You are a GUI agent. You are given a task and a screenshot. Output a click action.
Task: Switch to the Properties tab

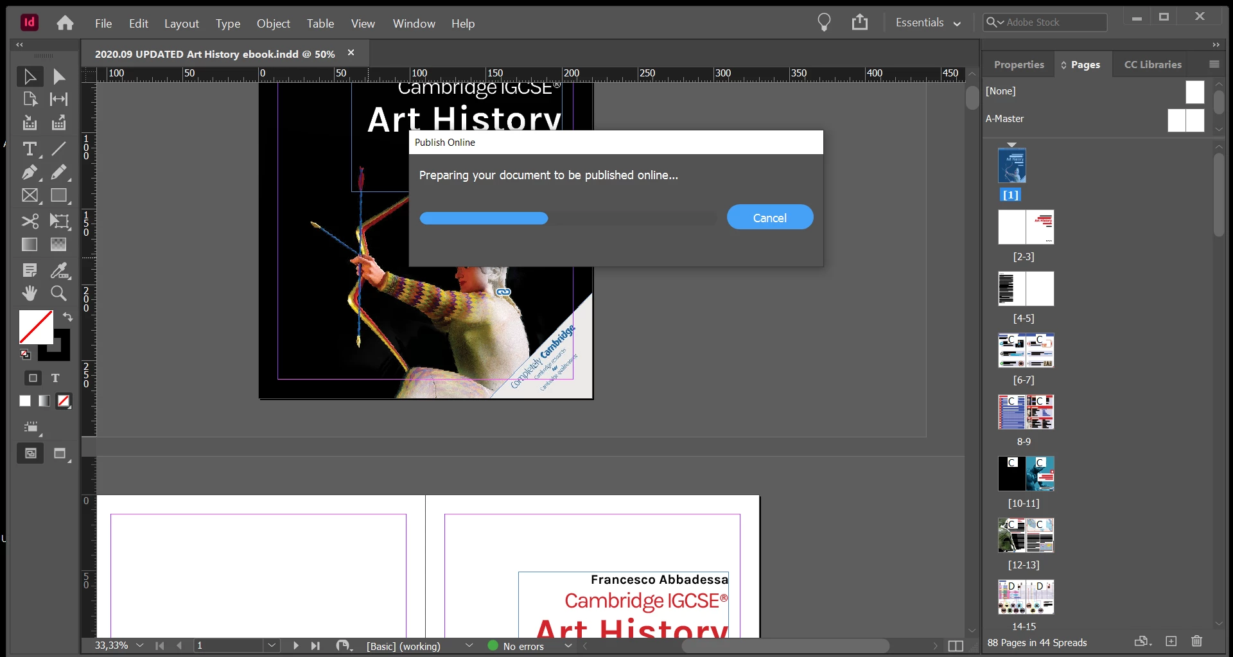[x=1019, y=64]
